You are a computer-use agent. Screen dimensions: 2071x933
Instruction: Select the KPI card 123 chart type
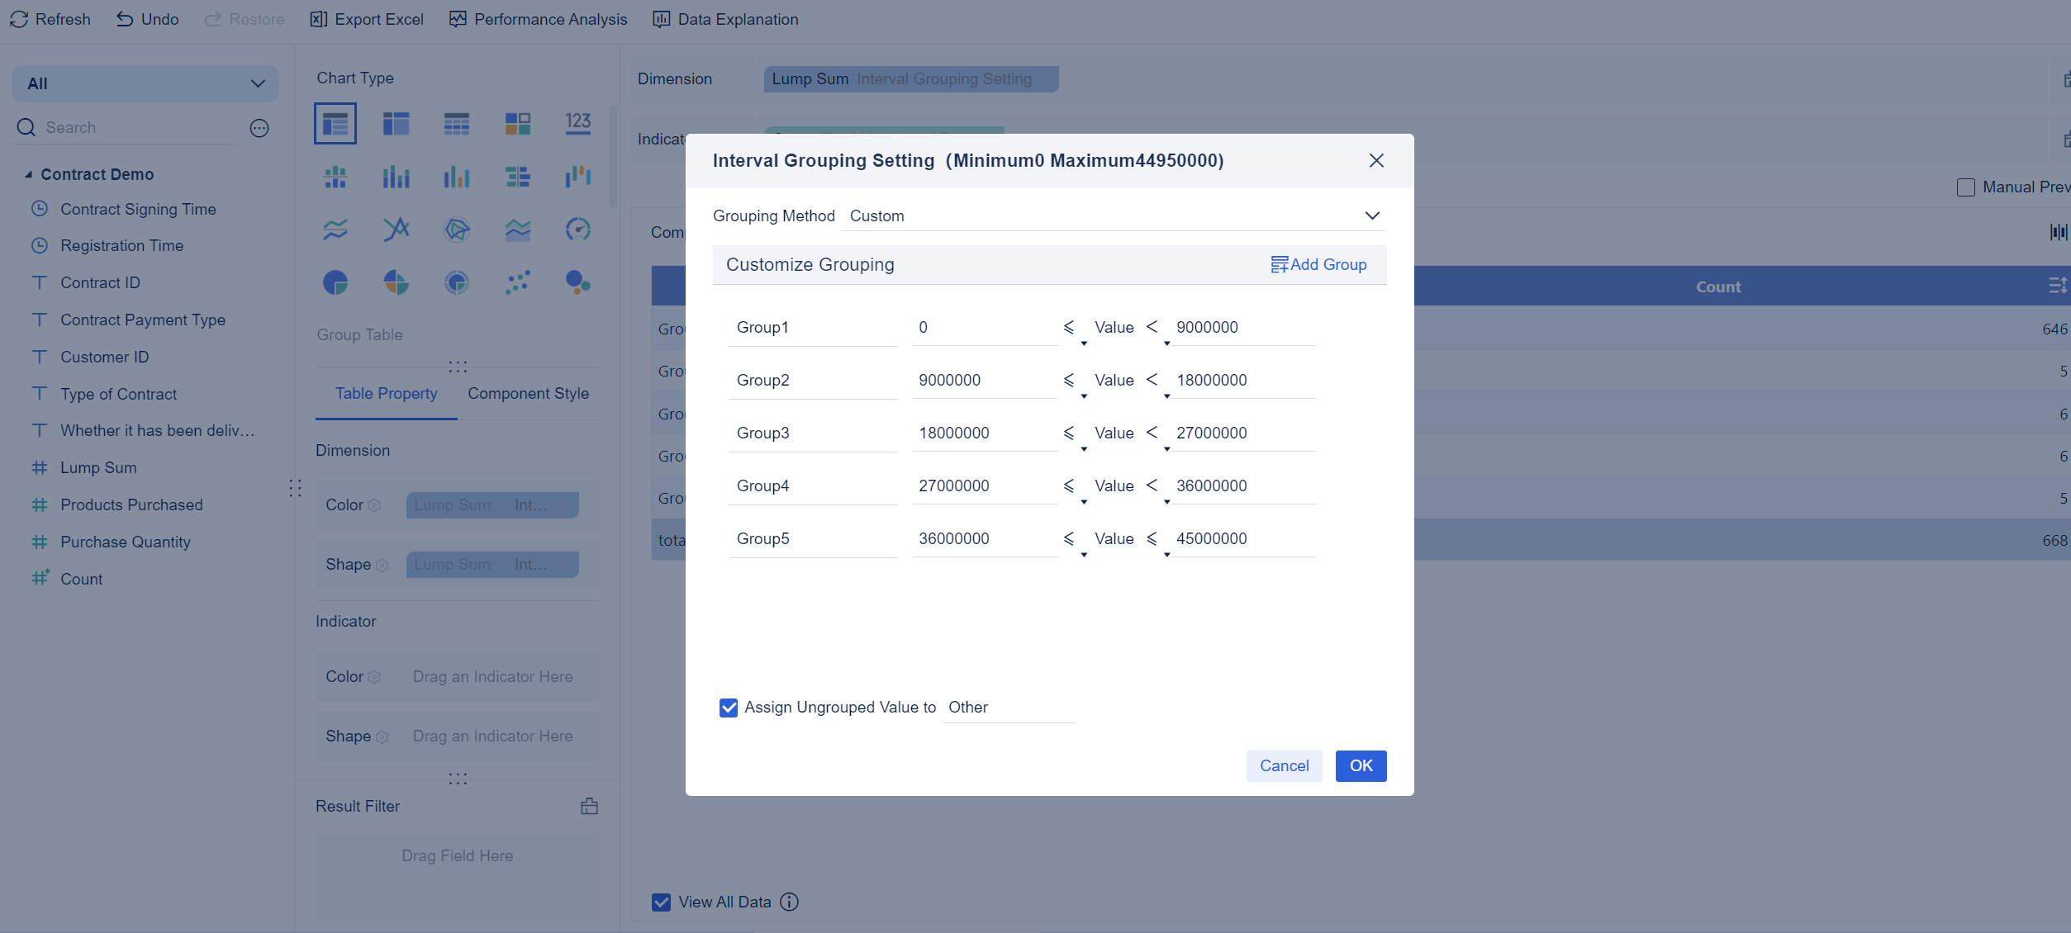coord(577,123)
